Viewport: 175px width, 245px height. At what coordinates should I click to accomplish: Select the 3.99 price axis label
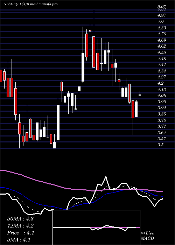tap(162, 102)
